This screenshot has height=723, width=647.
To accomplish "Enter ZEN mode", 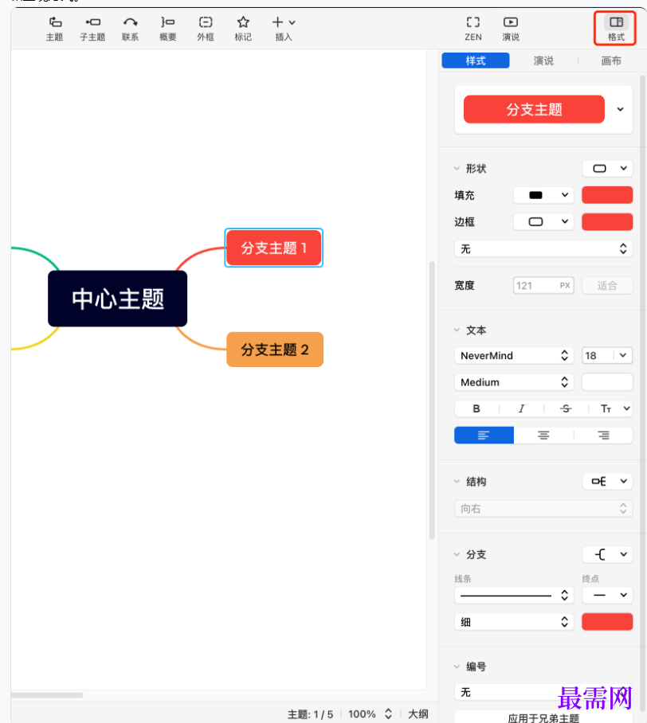I will (473, 29).
